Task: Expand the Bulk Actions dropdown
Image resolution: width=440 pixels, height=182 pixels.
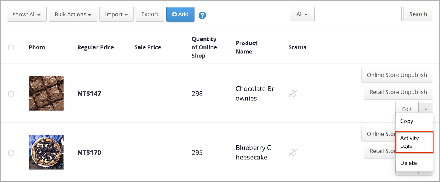Action: [73, 14]
